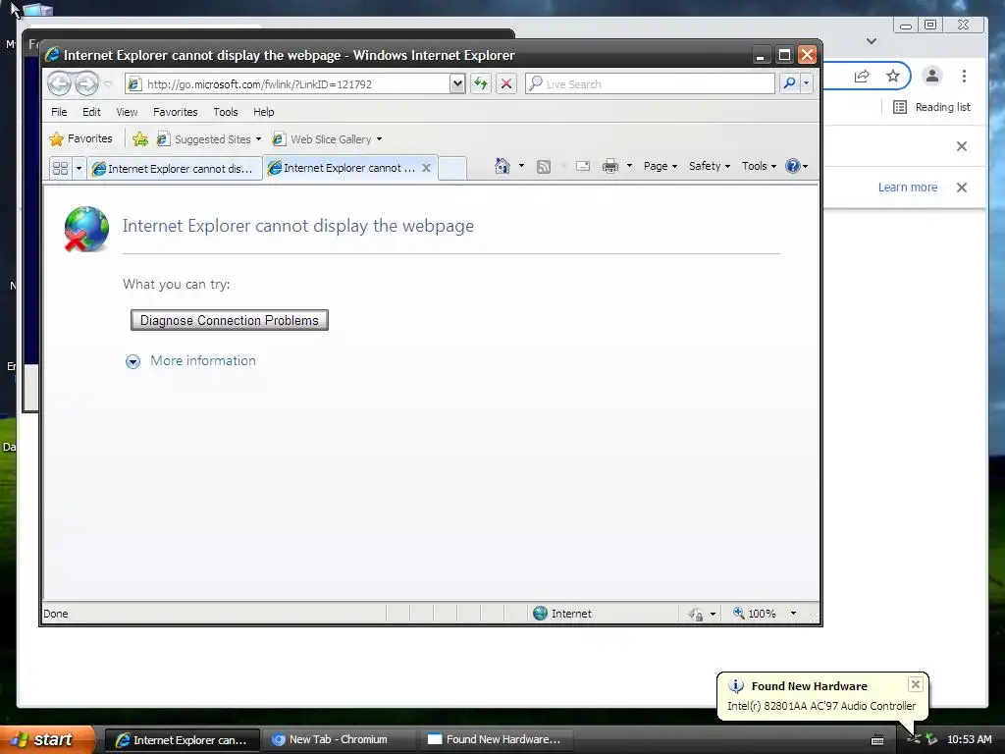Close upper Chromium notification bar

tap(962, 146)
